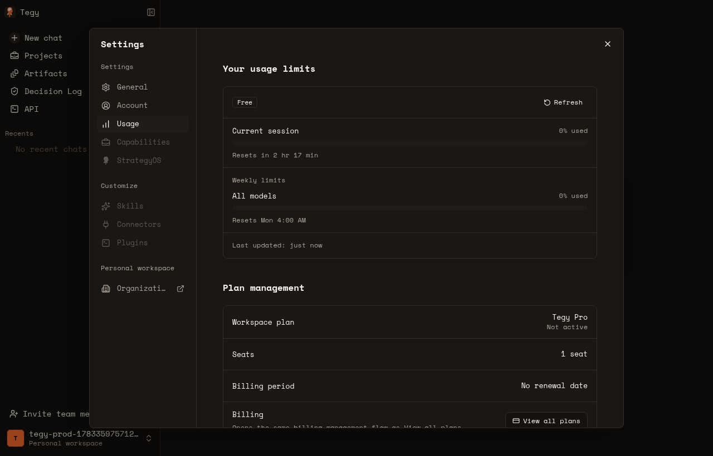The width and height of the screenshot is (713, 456).
Task: Click the 'Last updated: just now' text
Action: [277, 245]
